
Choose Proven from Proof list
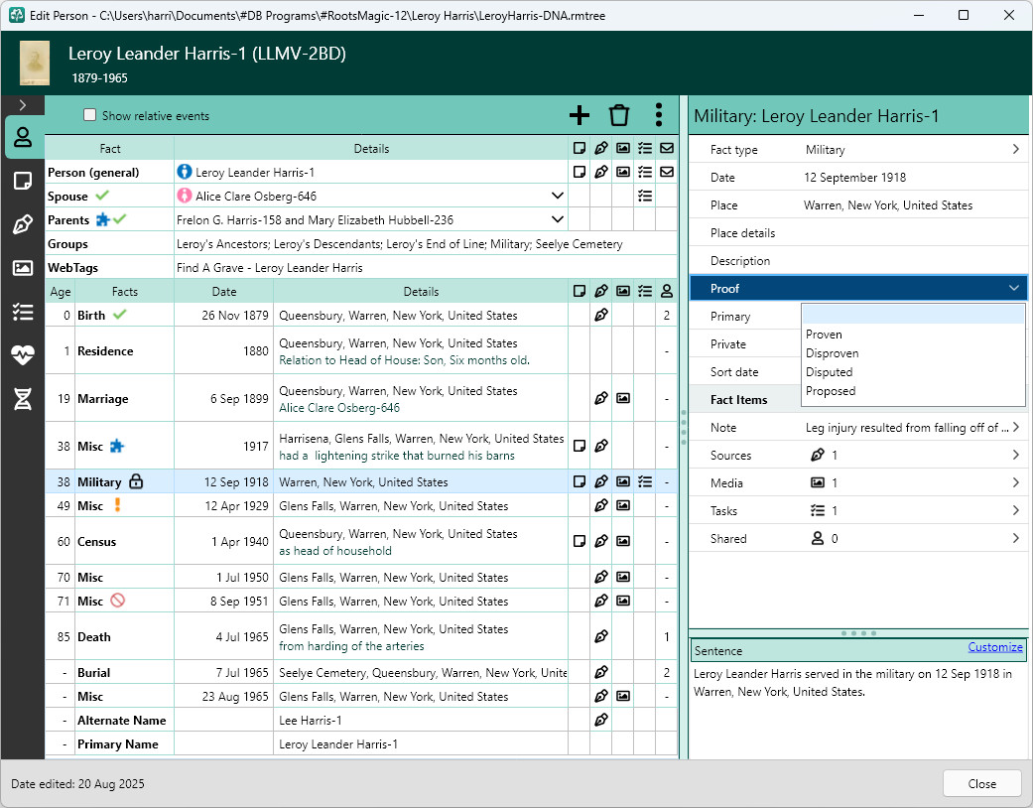point(913,335)
